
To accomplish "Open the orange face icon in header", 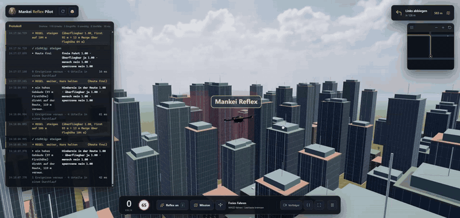I will (71, 11).
